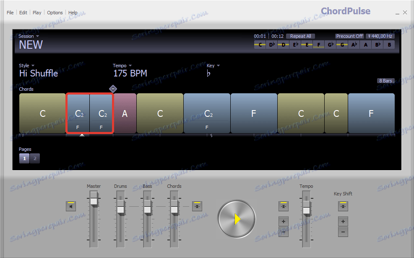Image resolution: width=414 pixels, height=258 pixels.
Task: Click the NEW session name
Action: [x=31, y=45]
